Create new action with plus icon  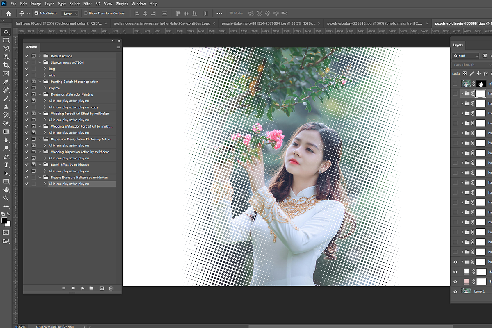coord(102,288)
